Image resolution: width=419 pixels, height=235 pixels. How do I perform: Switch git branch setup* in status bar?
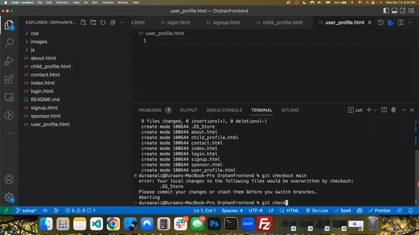(x=26, y=210)
